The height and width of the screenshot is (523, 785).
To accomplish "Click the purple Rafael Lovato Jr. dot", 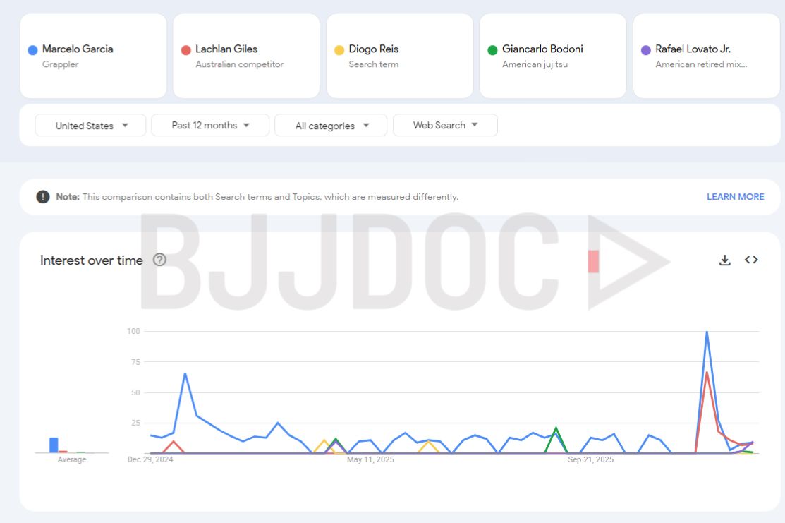I will tap(645, 50).
